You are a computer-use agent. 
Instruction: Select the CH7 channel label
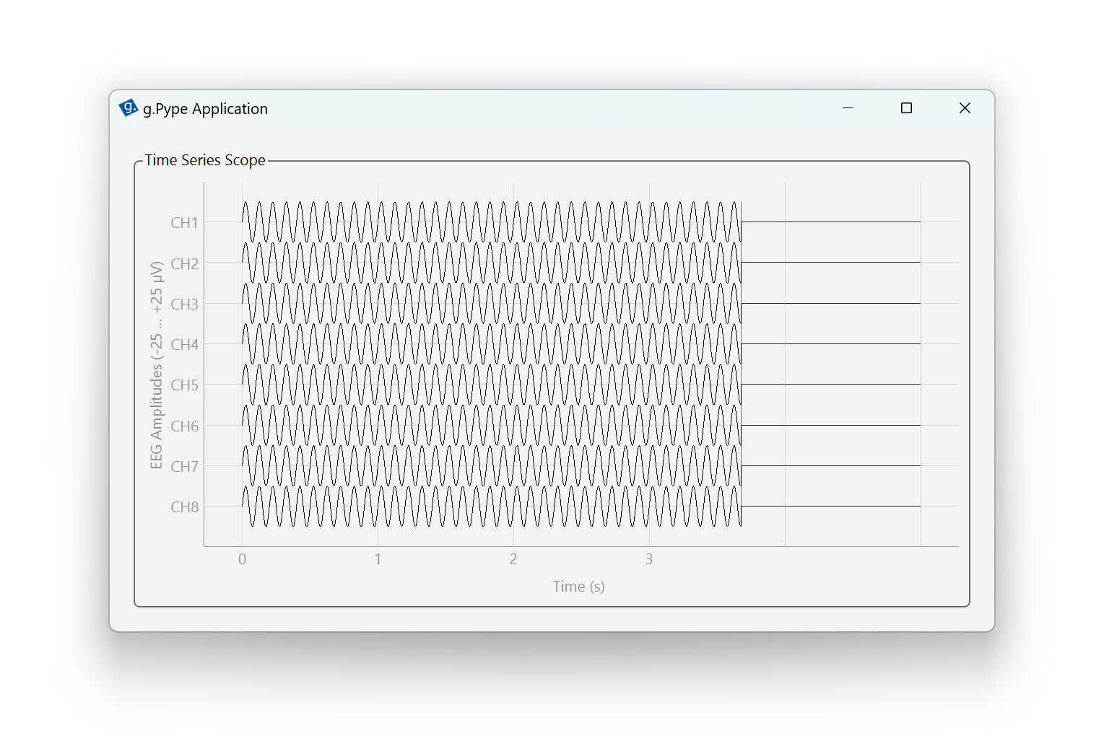coord(184,467)
